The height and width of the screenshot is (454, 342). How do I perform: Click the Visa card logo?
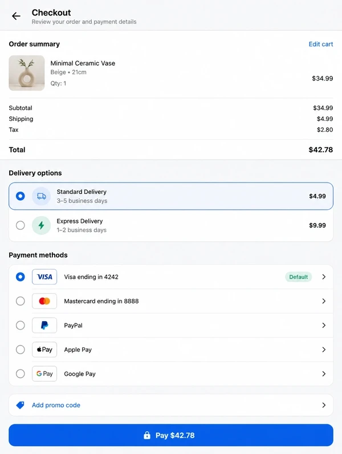coord(44,277)
